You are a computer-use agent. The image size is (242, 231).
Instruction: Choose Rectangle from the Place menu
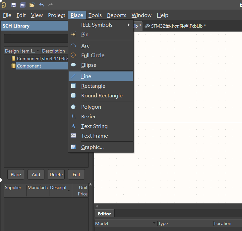tap(101, 86)
